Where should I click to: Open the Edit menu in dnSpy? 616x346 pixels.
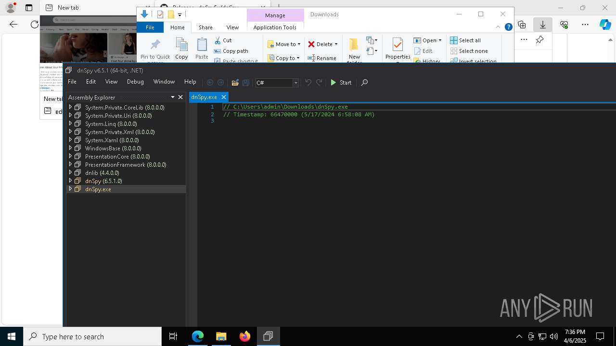click(x=91, y=82)
